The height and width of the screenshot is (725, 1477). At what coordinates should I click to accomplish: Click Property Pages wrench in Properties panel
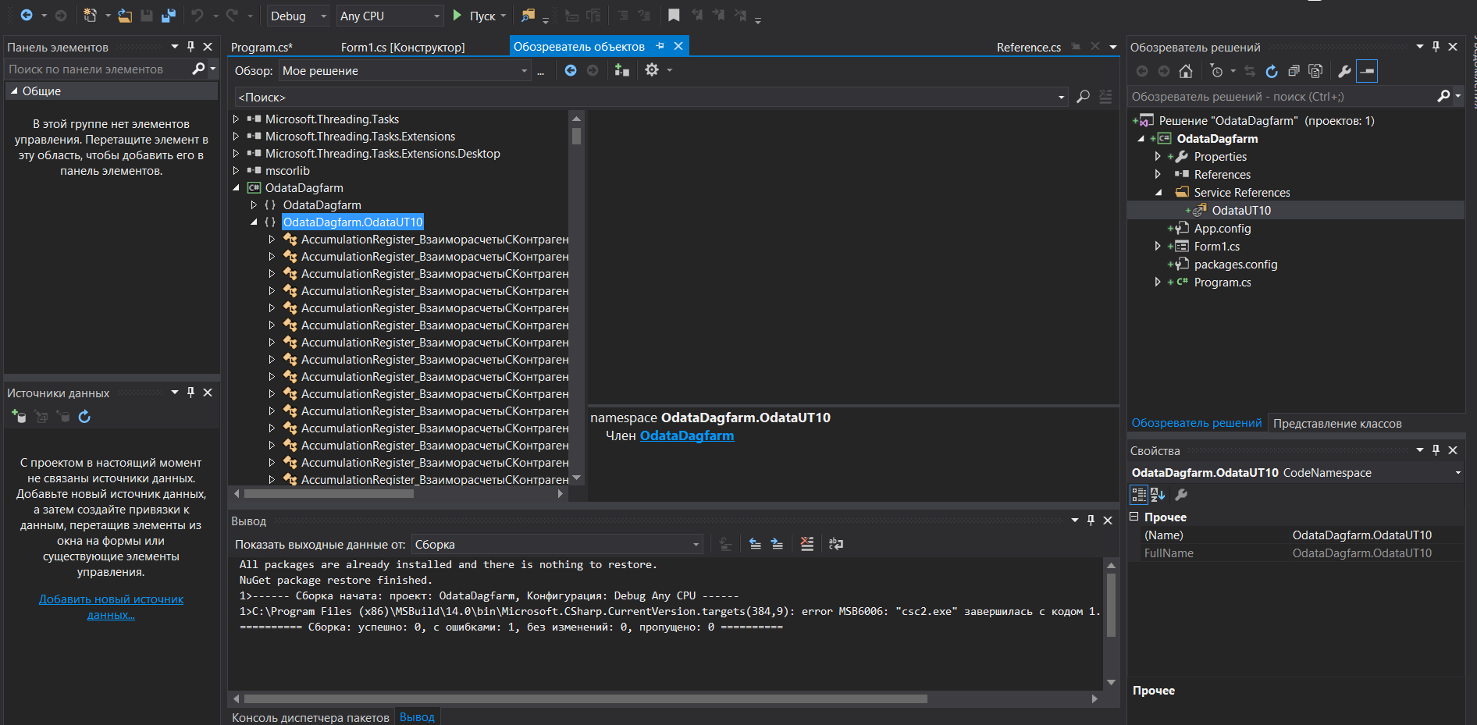click(1181, 495)
